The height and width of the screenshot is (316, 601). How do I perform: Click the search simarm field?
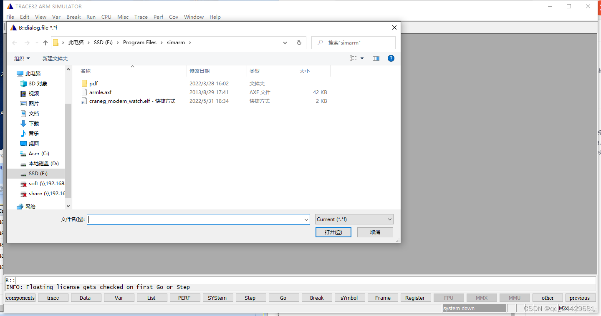pos(354,43)
